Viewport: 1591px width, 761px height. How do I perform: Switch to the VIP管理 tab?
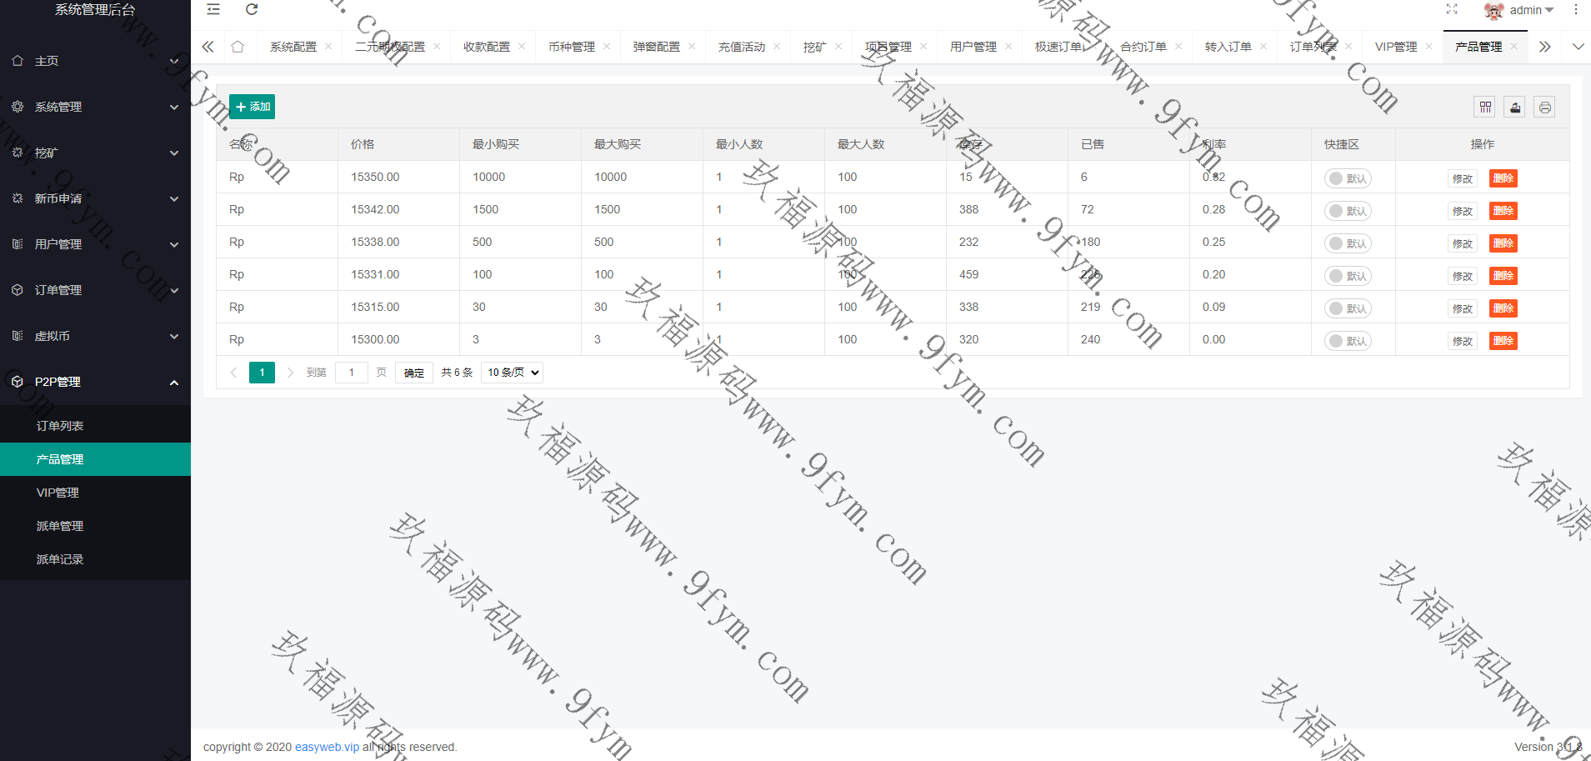coord(1395,47)
